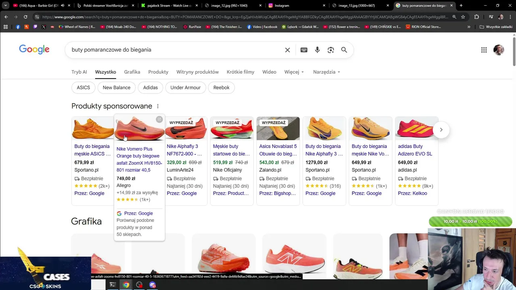The width and height of the screenshot is (516, 290).
Task: Open Chrome from the taskbar
Action: tap(126, 285)
